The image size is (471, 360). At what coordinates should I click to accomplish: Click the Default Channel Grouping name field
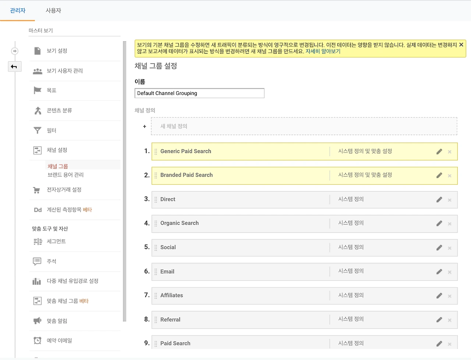coord(199,93)
